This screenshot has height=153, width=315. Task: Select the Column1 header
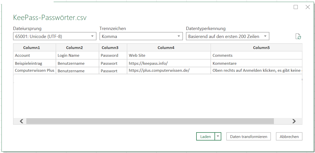32,47
